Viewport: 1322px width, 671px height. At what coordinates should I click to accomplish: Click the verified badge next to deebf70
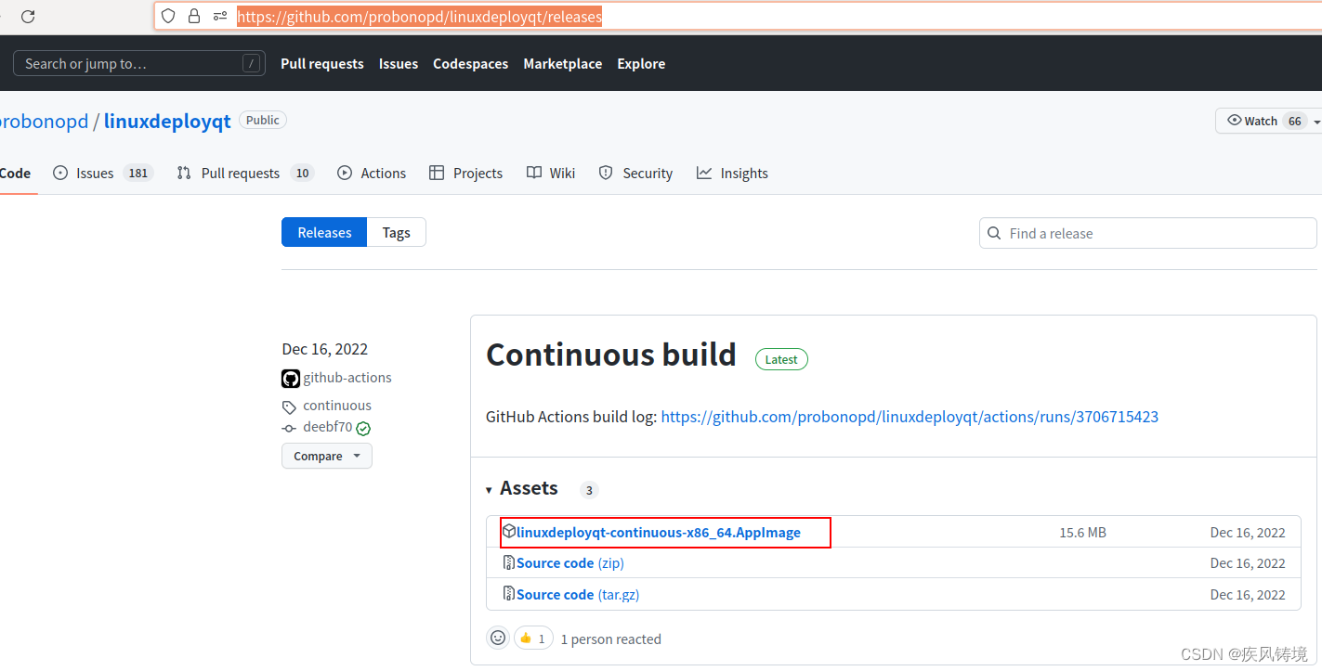pyautogui.click(x=362, y=428)
